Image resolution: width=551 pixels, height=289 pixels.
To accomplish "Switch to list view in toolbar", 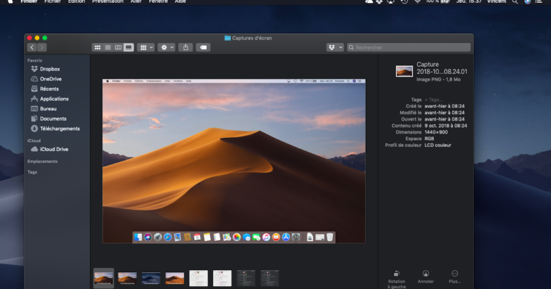I will tap(108, 47).
